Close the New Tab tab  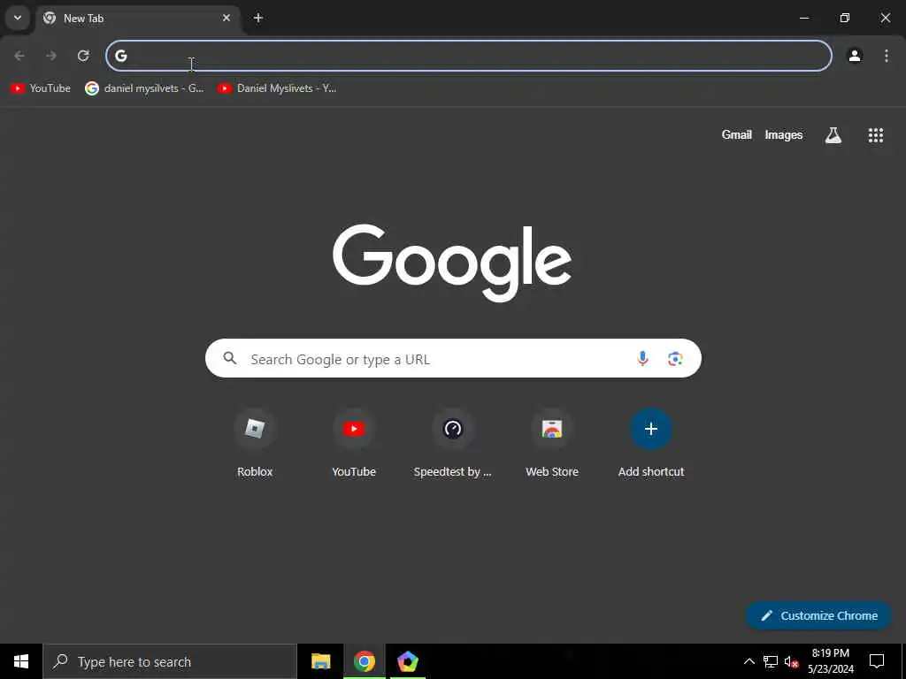(x=226, y=18)
